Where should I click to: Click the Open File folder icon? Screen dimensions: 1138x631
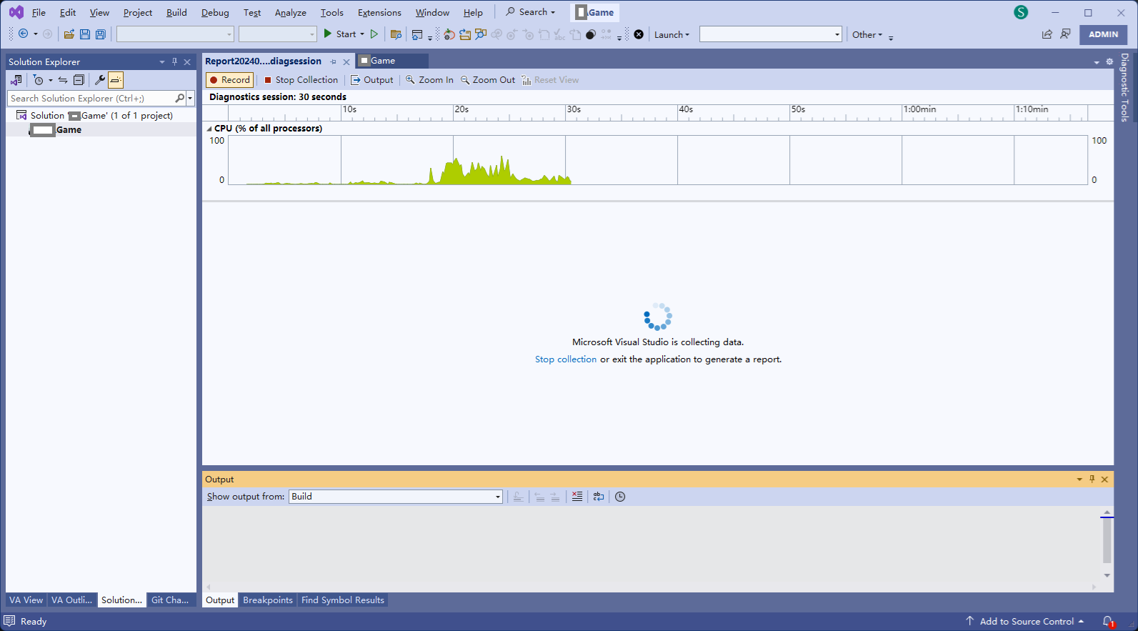pos(69,34)
